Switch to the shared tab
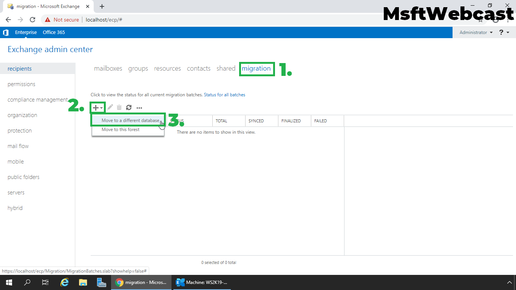 pyautogui.click(x=226, y=68)
